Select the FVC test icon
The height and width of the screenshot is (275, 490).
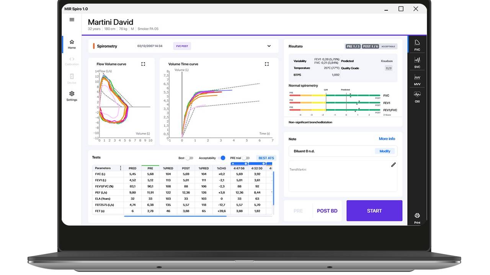coord(417,45)
